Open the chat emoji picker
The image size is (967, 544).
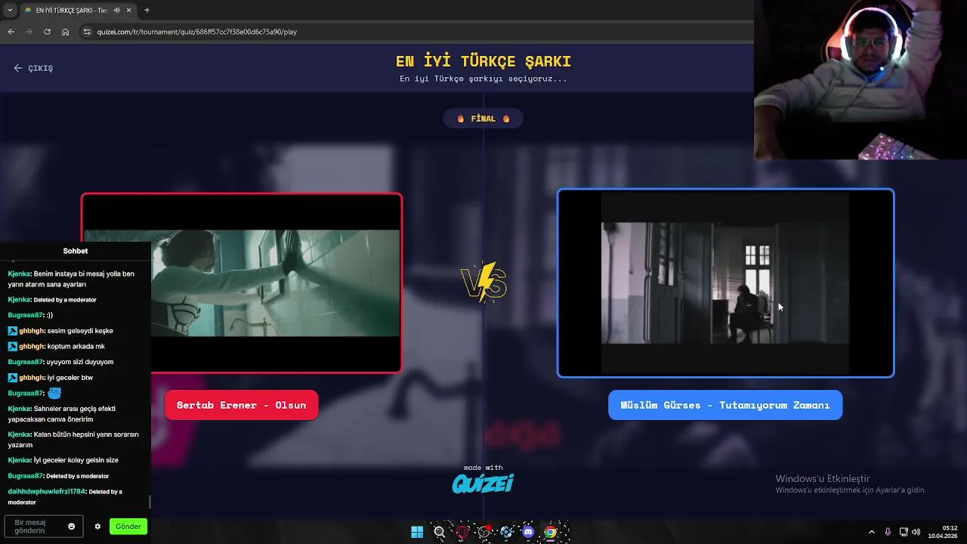72,527
